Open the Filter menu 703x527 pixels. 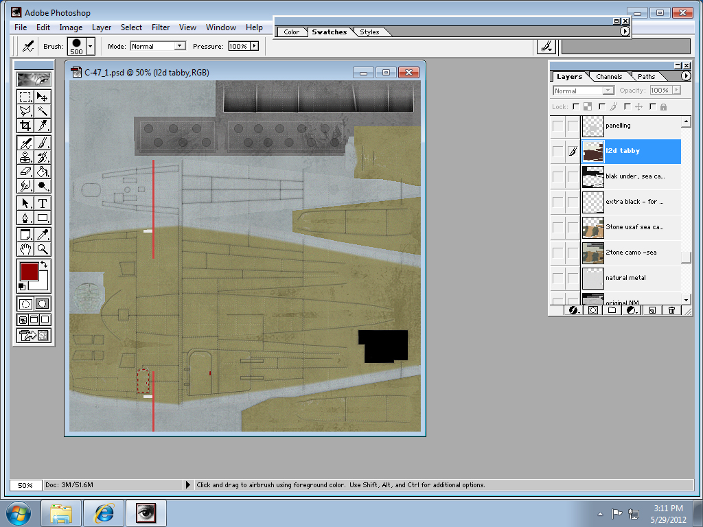click(161, 27)
